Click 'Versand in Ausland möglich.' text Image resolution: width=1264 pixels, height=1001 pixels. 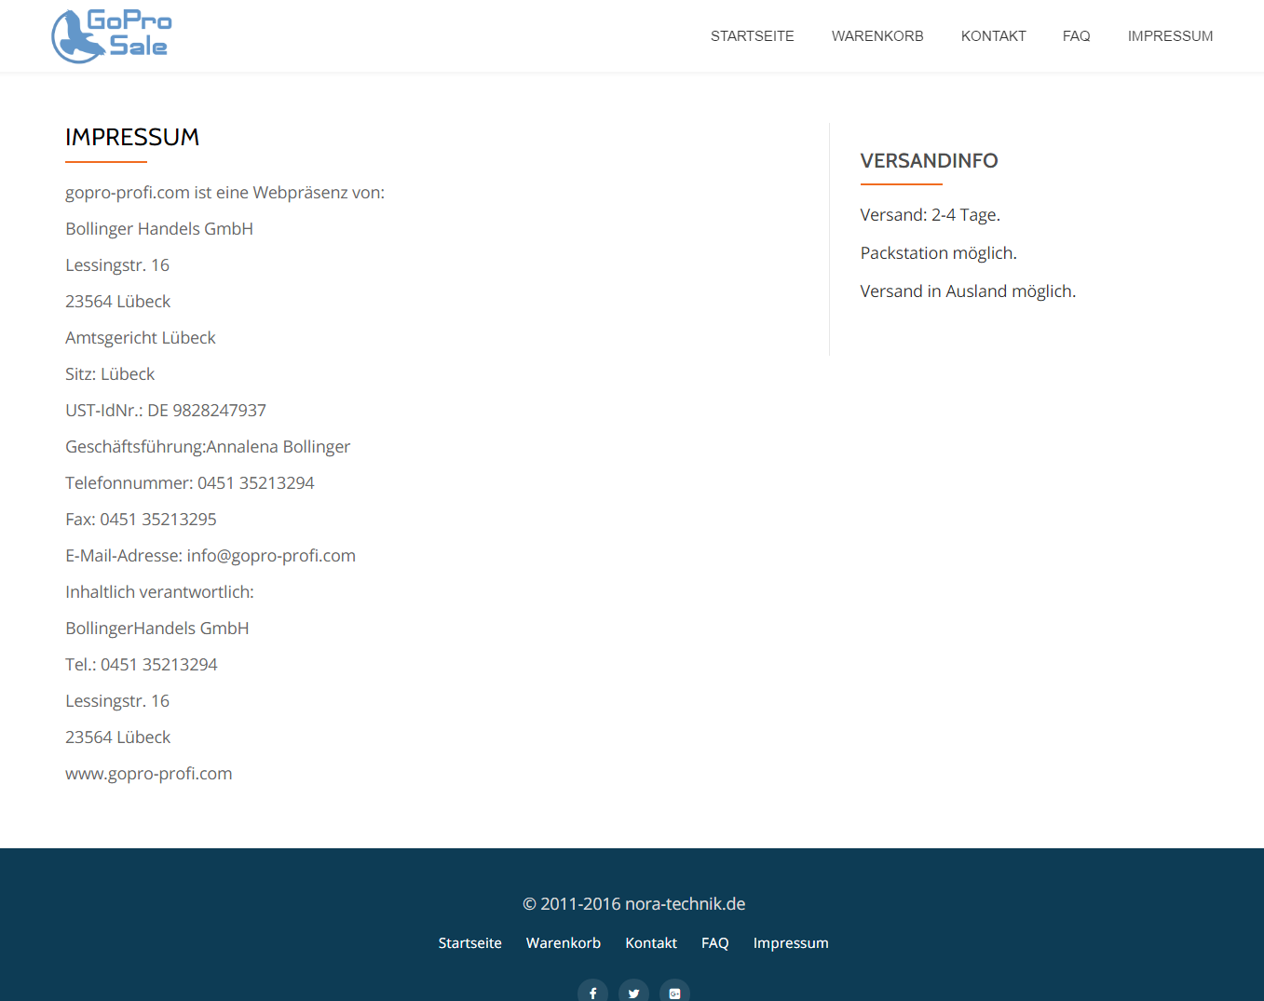968,291
